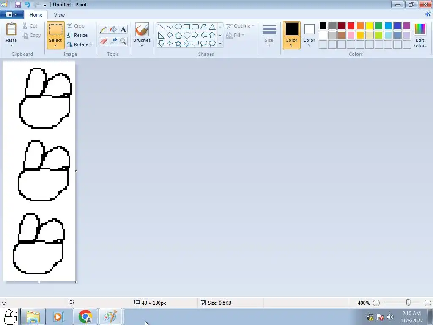
Task: Pick the red color swatch
Action: tap(351, 26)
